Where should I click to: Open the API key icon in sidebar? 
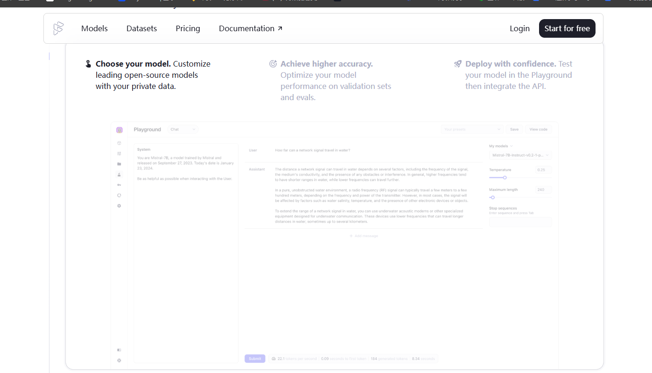pos(119,185)
